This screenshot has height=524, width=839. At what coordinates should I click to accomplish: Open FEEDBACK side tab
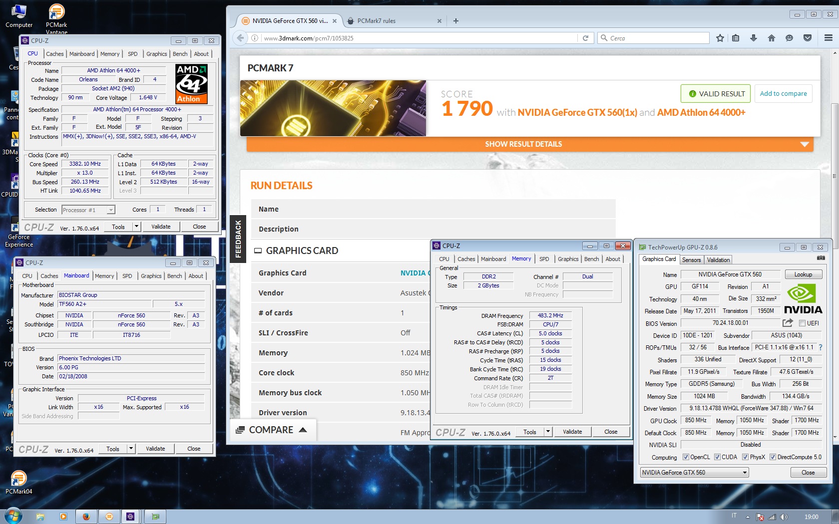[x=238, y=239]
